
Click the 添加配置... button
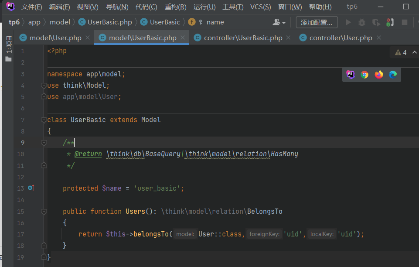coord(317,22)
